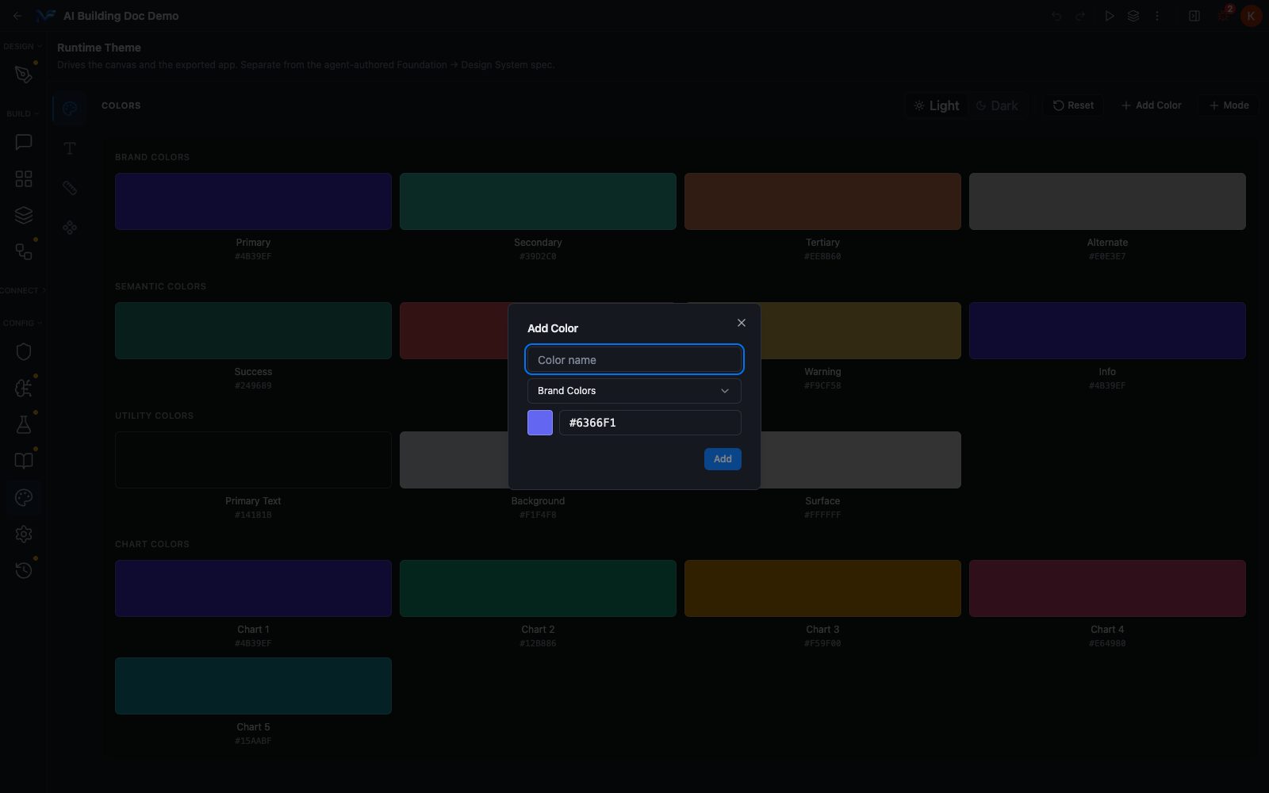Select the Background utility color swatch
1269x793 pixels.
454,460
